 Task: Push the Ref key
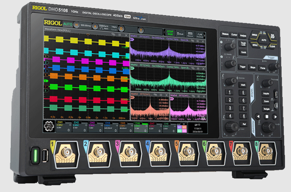[x=244, y=124]
